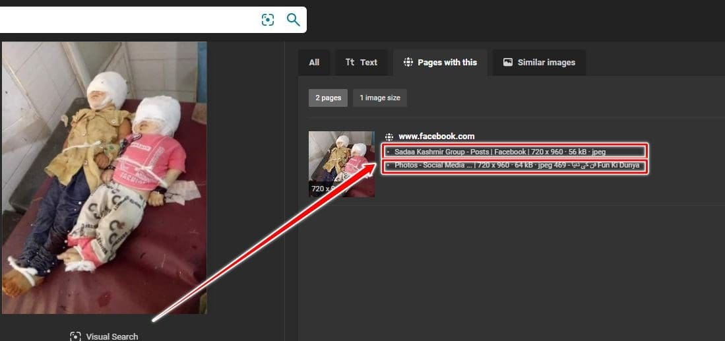Click the magnifying glass search icon

(x=294, y=20)
